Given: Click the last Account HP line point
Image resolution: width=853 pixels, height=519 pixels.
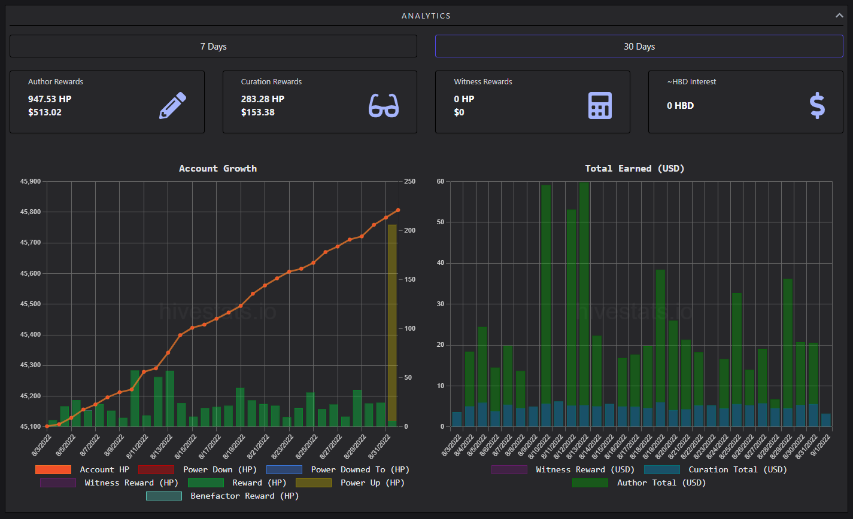Looking at the screenshot, I should pyautogui.click(x=398, y=210).
